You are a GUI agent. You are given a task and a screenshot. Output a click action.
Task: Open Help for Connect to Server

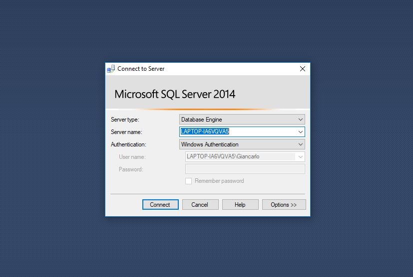(240, 204)
